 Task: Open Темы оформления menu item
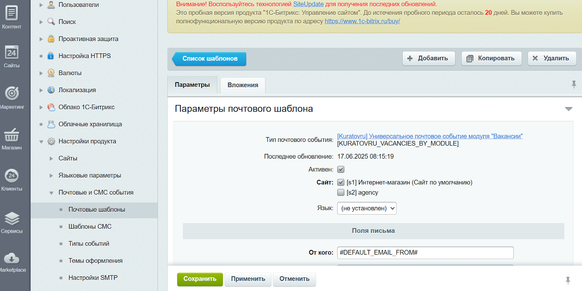[x=95, y=261]
